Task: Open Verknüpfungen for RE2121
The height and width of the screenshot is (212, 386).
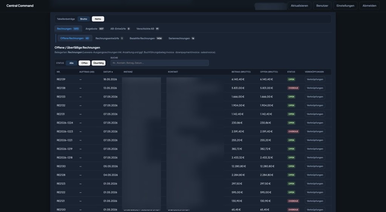Action: coord(315,201)
